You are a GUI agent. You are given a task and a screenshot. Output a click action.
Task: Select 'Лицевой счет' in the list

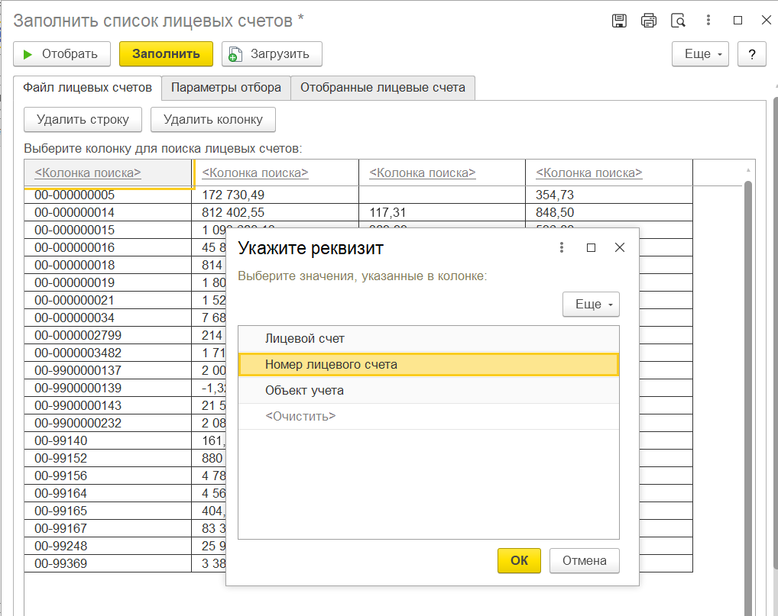pyautogui.click(x=305, y=338)
